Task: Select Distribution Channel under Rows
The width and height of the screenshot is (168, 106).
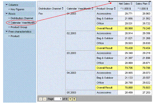Action: 22,18
